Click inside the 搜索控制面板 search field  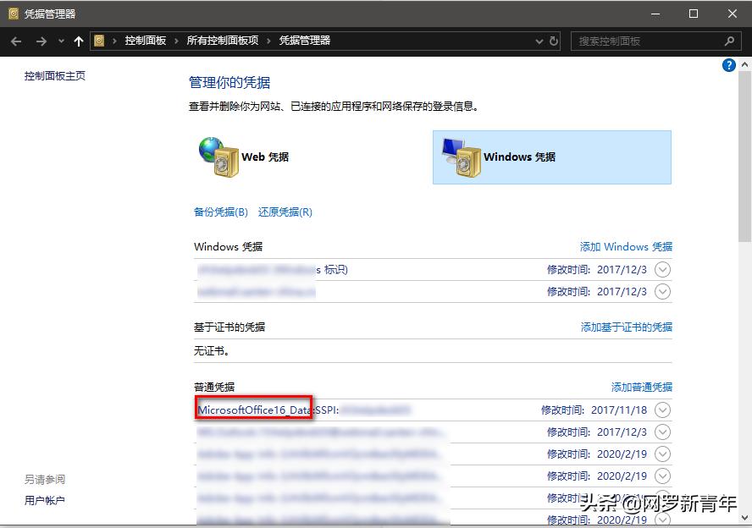tap(652, 40)
